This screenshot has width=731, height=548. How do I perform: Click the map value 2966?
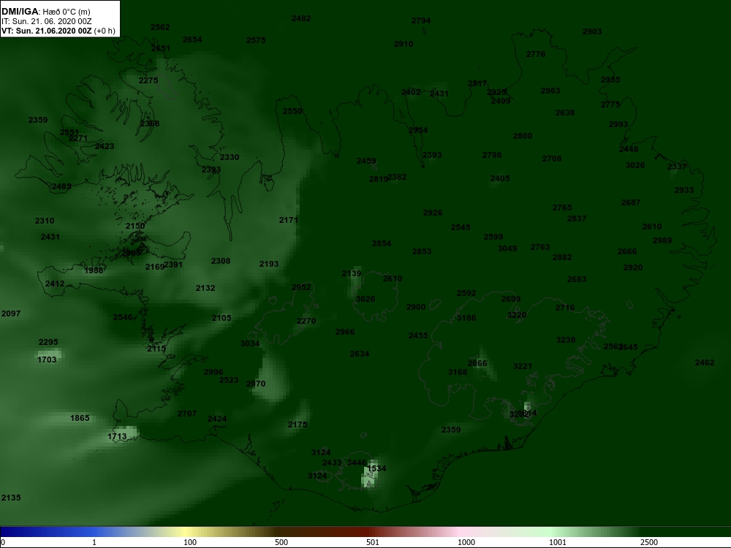point(345,332)
